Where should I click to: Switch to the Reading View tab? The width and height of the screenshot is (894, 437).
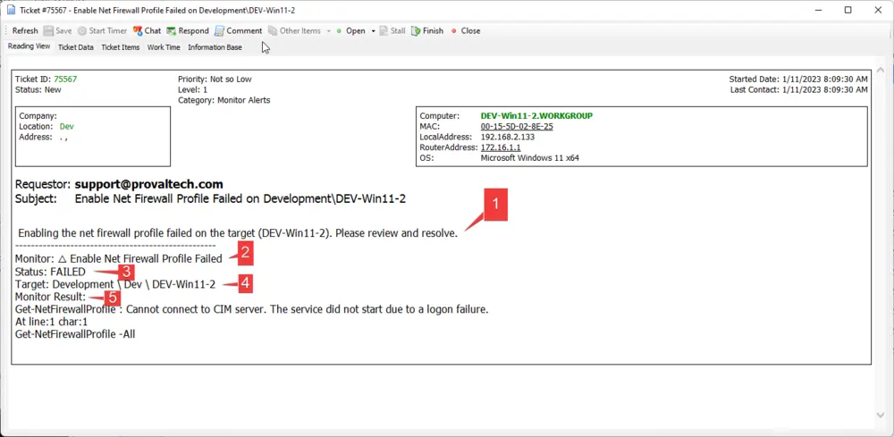coord(30,46)
